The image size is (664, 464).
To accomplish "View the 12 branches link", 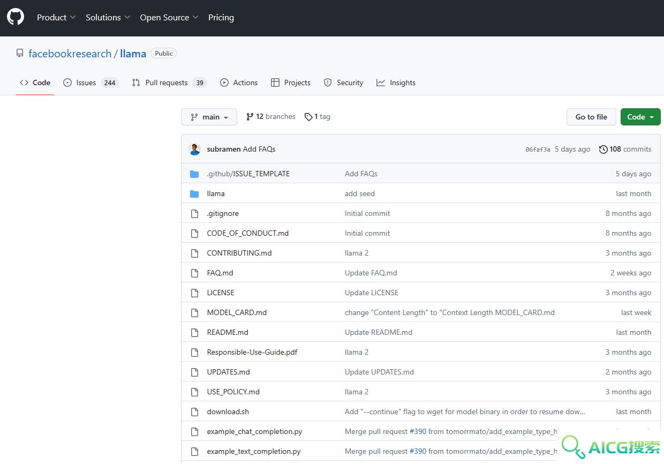I will click(x=271, y=117).
